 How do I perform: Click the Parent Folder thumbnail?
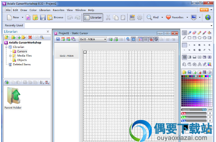click(13, 98)
